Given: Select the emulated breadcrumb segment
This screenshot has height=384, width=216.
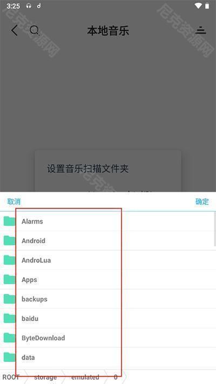Looking at the screenshot, I should [85, 377].
